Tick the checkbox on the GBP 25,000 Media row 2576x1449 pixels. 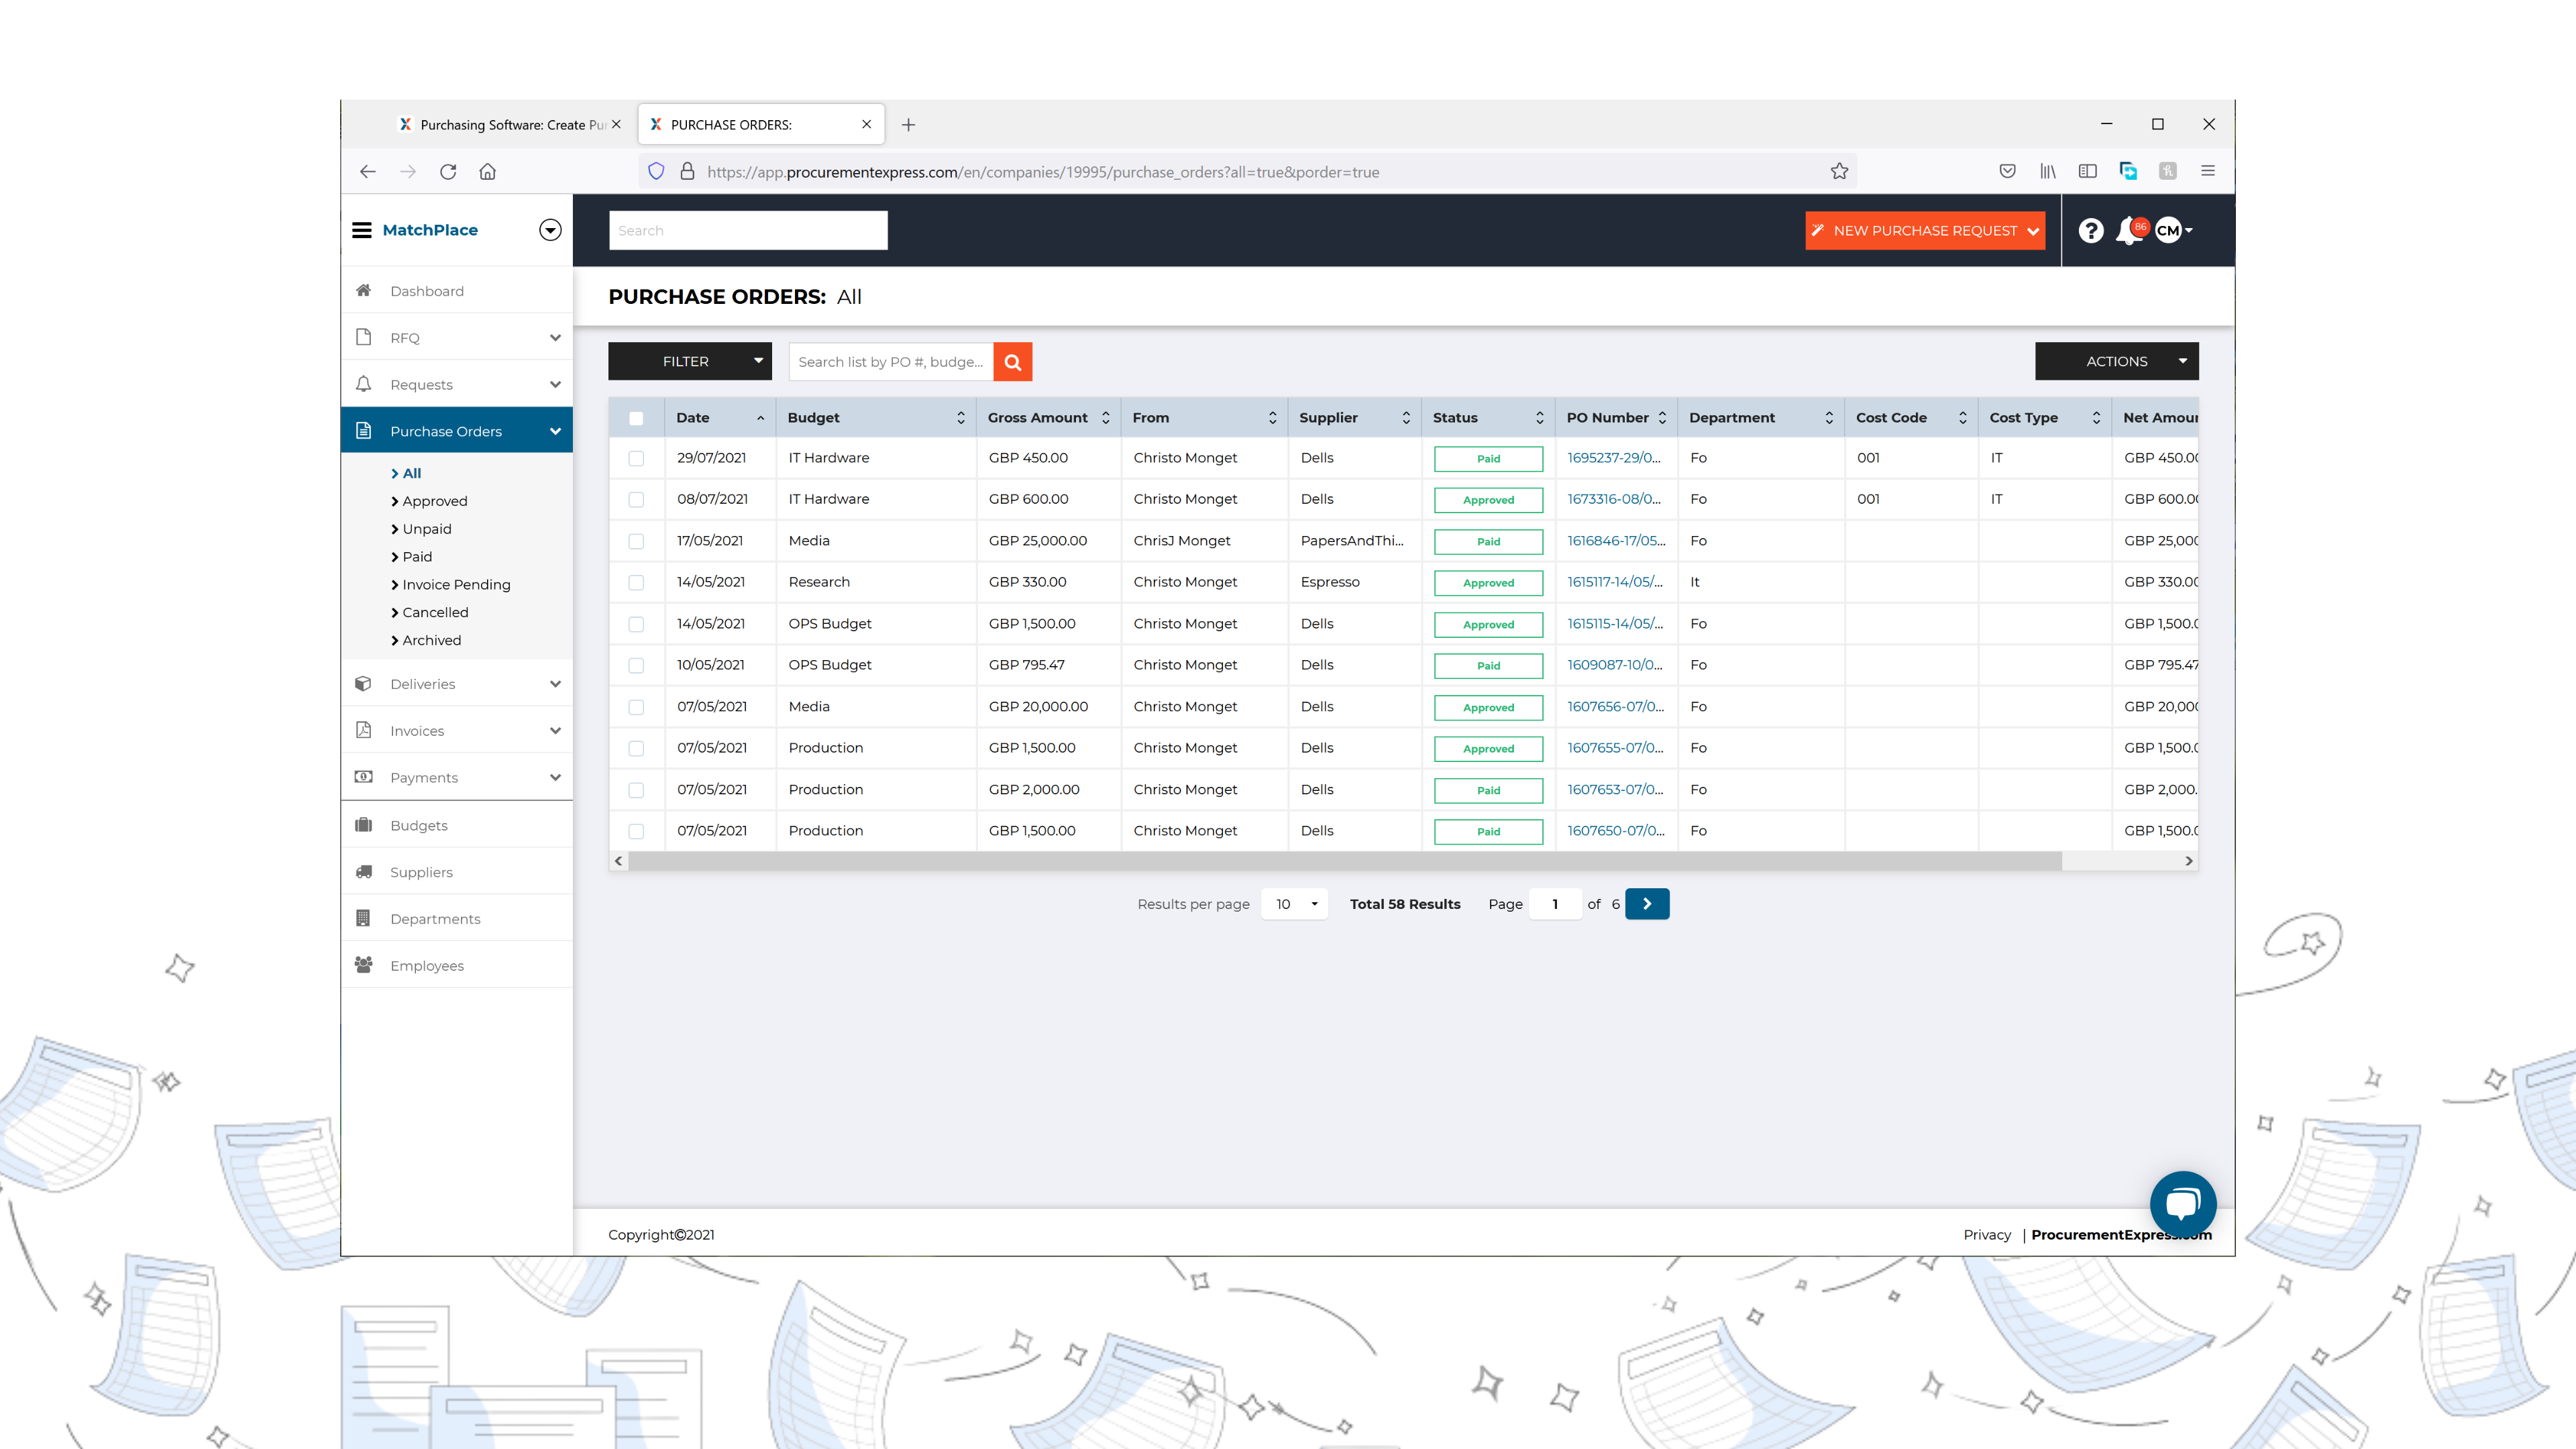pyautogui.click(x=637, y=540)
